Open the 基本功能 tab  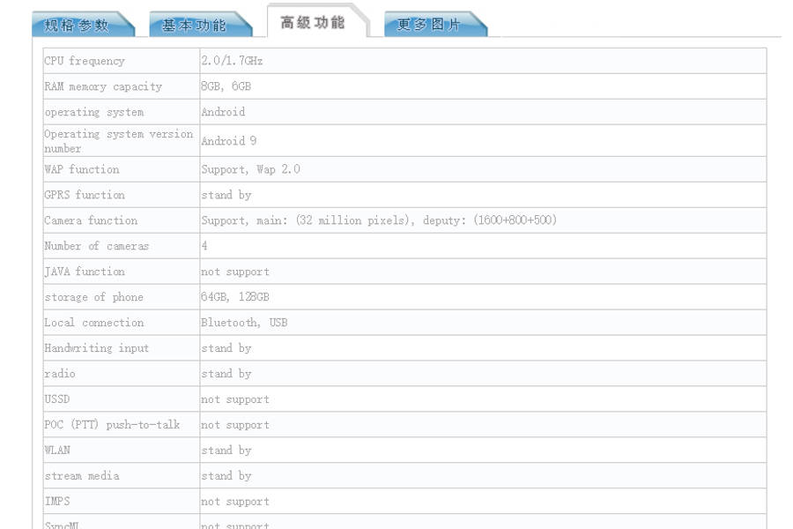(194, 26)
